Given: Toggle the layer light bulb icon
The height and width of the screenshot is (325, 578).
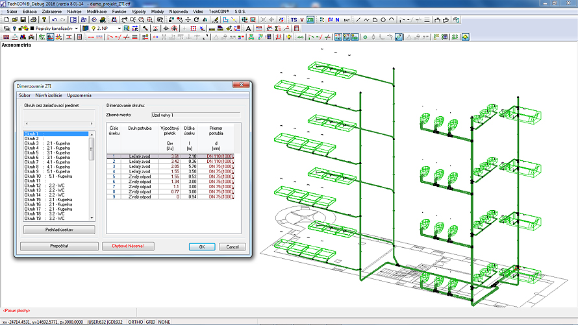Looking at the screenshot, I should click(x=15, y=29).
